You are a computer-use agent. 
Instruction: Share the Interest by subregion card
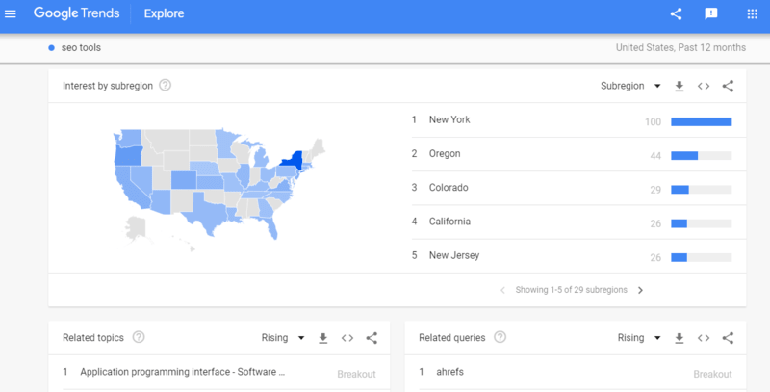point(728,86)
